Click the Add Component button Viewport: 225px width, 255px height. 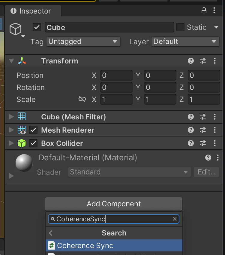(x=114, y=204)
